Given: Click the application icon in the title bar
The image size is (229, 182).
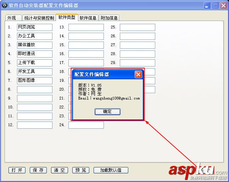Looking at the screenshot, I should click(x=5, y=5).
